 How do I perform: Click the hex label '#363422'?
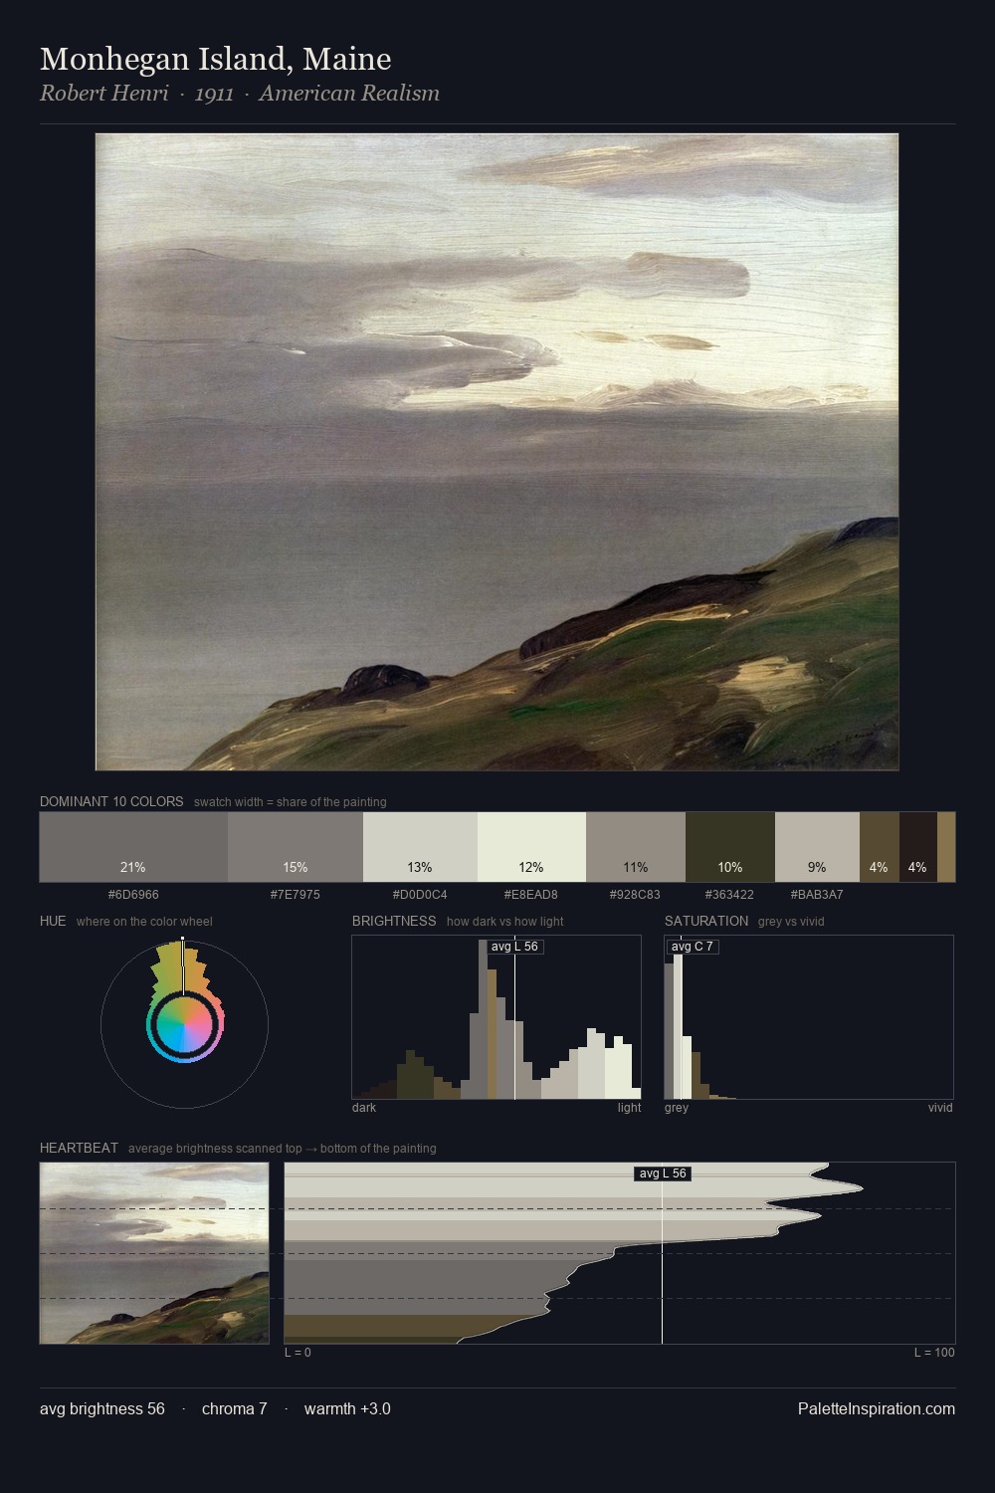(x=729, y=894)
